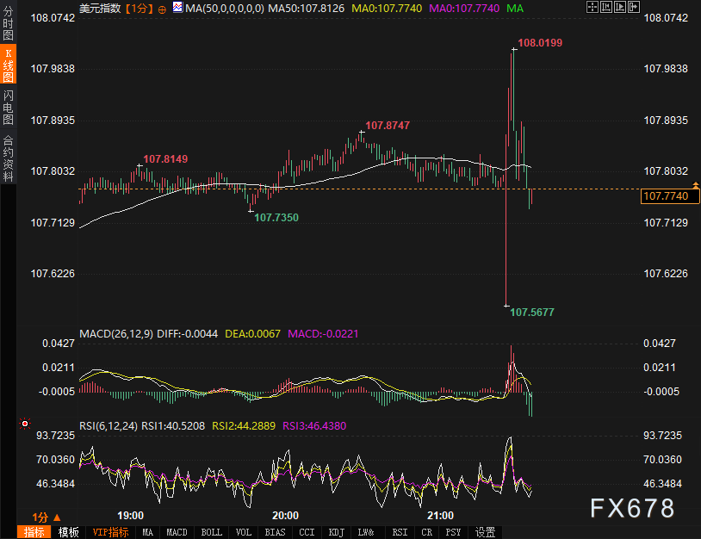Open 合约资料 contract info tab
Image resolution: width=701 pixels, height=539 pixels.
tap(8, 158)
